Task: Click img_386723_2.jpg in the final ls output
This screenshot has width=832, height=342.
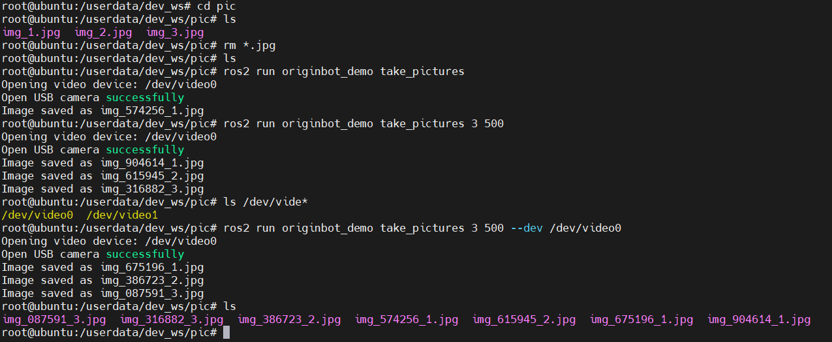Action: tap(289, 320)
